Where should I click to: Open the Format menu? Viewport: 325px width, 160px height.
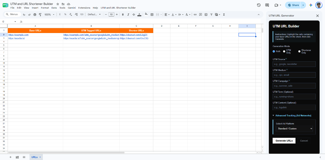click(x=45, y=8)
